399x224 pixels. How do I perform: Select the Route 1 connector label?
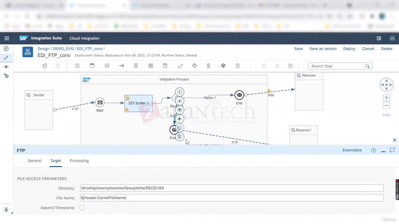click(210, 98)
